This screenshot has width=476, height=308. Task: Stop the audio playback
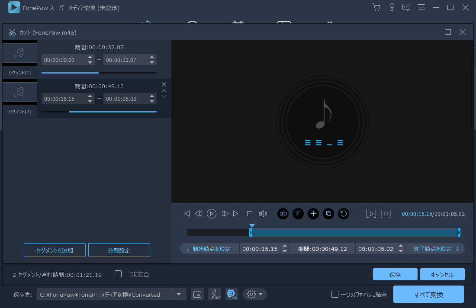click(250, 214)
